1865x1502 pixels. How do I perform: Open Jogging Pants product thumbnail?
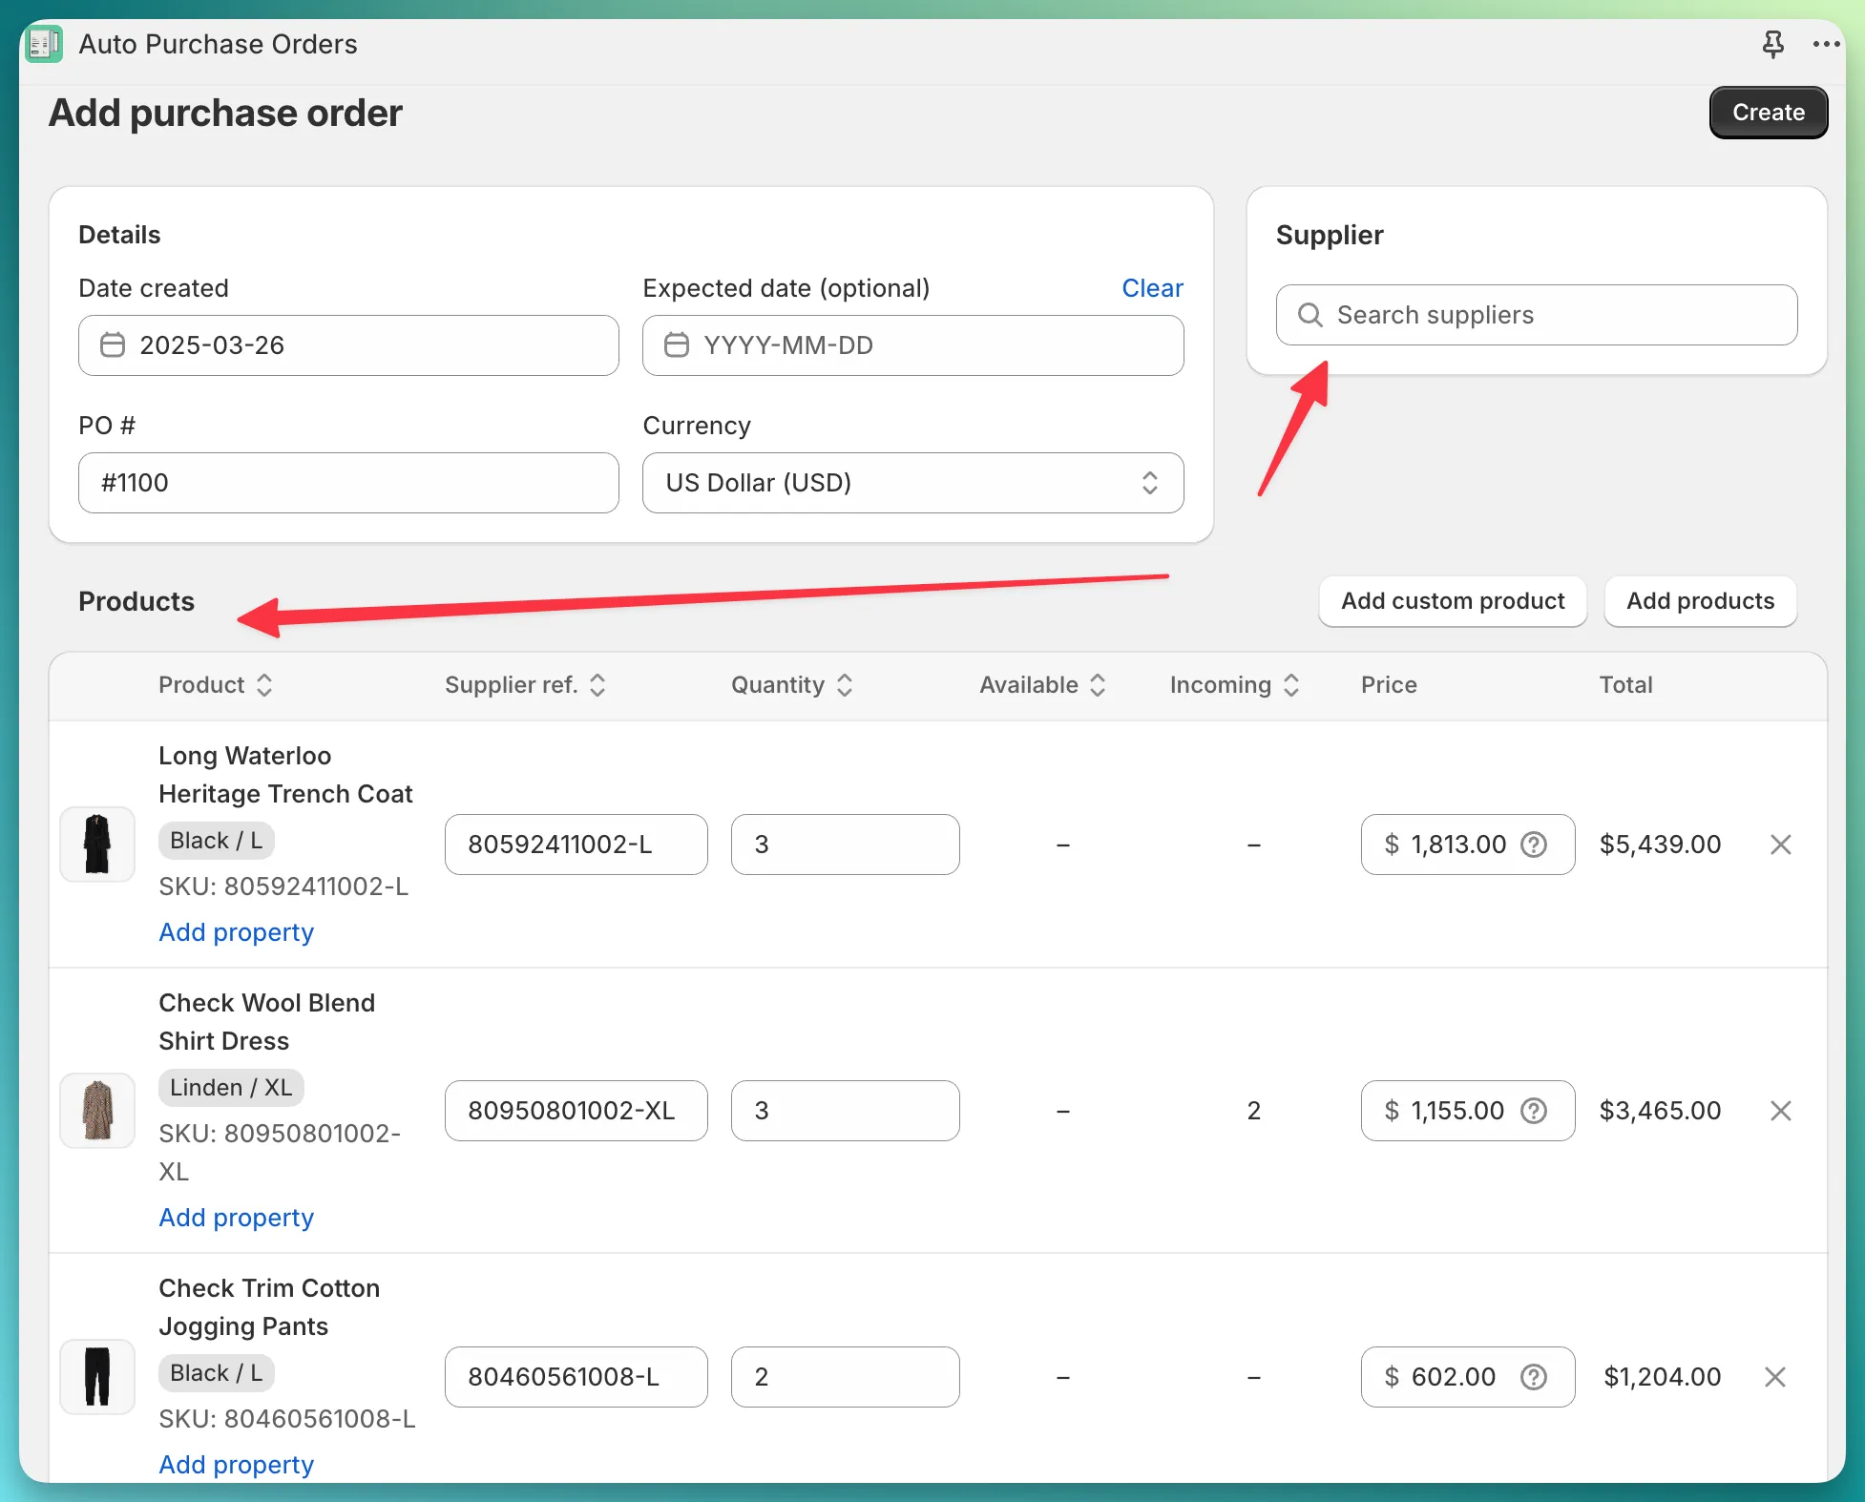coord(97,1377)
